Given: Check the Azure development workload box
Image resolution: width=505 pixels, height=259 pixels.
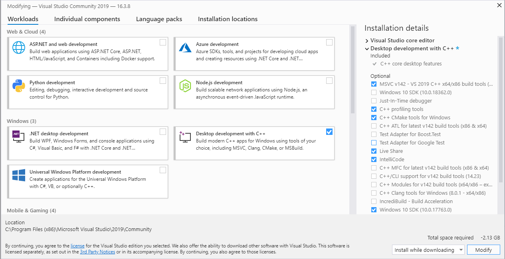Looking at the screenshot, I should coord(329,42).
